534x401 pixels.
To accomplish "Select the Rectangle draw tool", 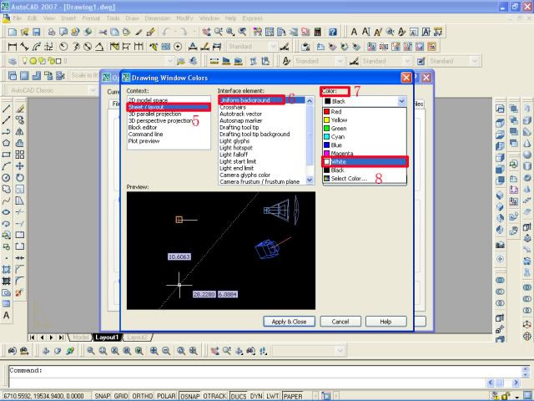I will click(7, 155).
